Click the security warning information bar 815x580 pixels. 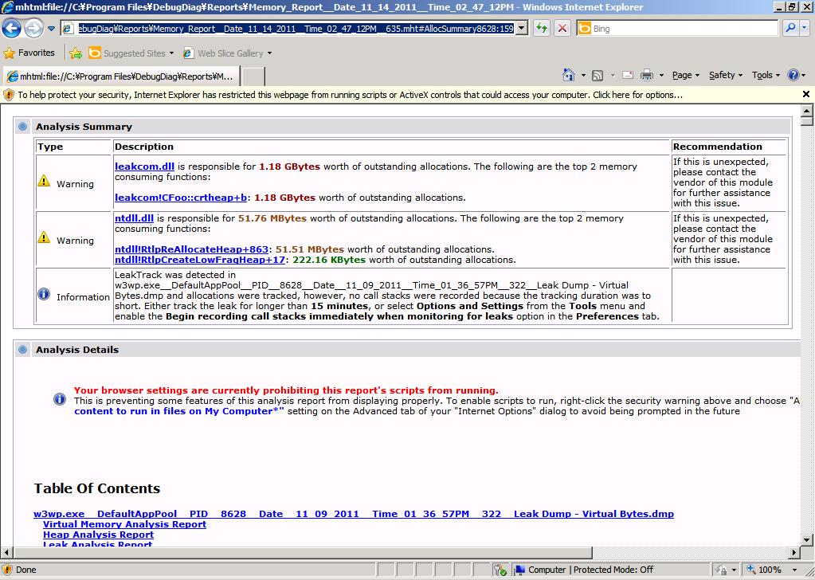(398, 94)
